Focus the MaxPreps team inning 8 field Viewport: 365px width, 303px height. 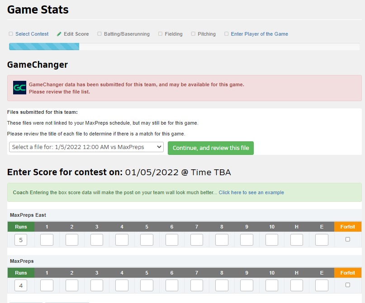(x=222, y=285)
